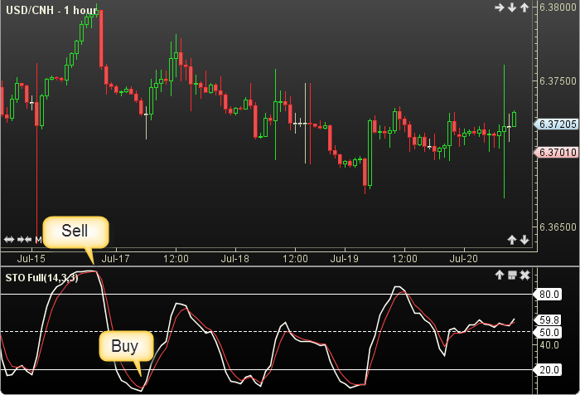Click the down arrow above the Jul-20 time label
The width and height of the screenshot is (580, 395).
(x=524, y=240)
